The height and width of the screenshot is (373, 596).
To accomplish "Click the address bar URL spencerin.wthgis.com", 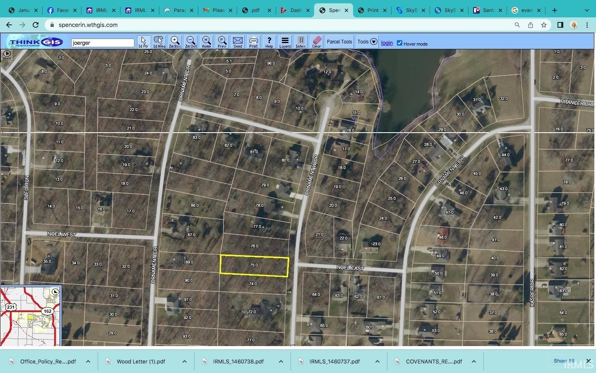I will (88, 25).
